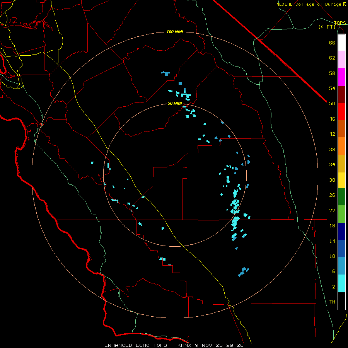348x348 pixels.
Task: Click the TOPS legend title
Action: (340, 23)
